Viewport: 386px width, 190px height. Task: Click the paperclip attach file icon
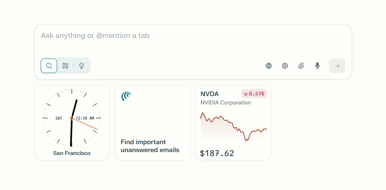[x=301, y=66]
